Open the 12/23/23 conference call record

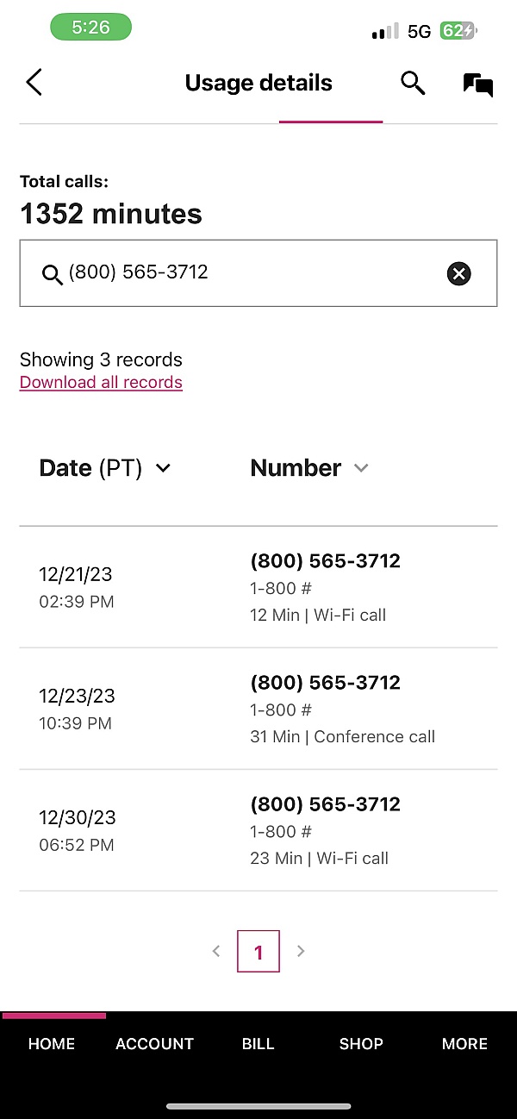click(x=258, y=709)
